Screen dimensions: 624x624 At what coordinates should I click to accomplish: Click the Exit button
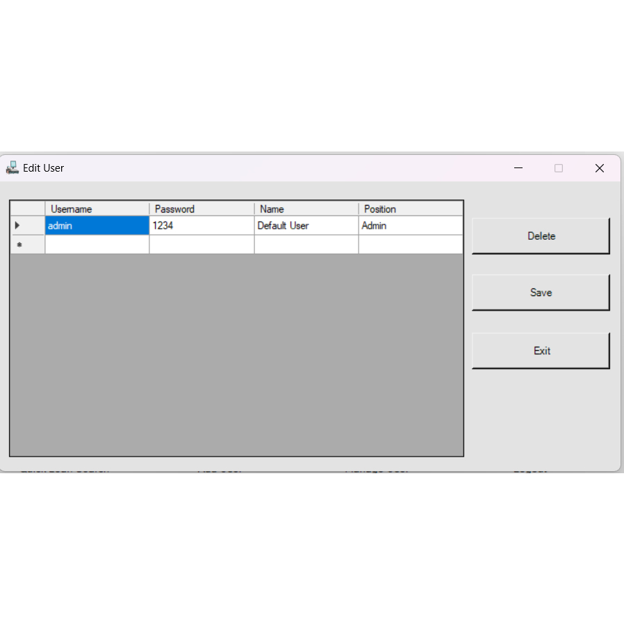[541, 351]
